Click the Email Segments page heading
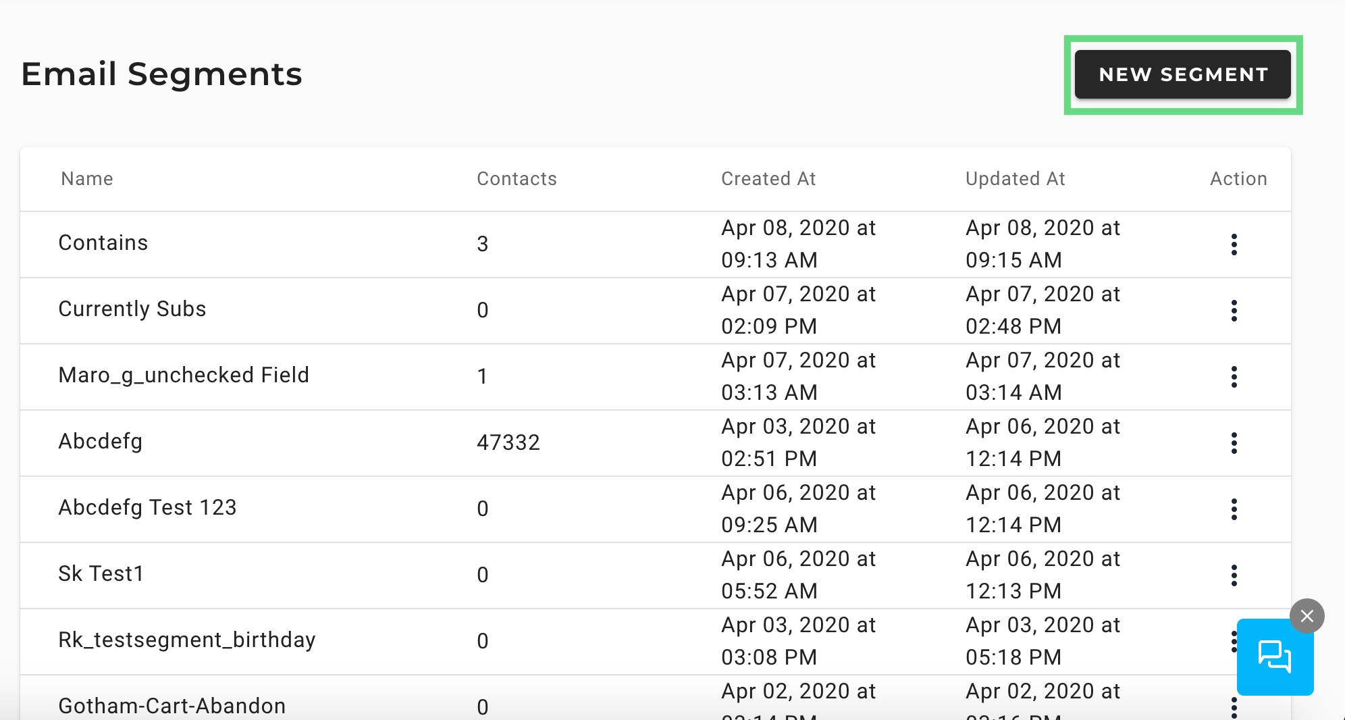1345x720 pixels. tap(162, 75)
